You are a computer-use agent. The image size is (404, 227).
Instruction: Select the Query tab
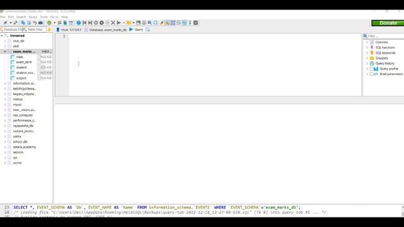pos(136,30)
